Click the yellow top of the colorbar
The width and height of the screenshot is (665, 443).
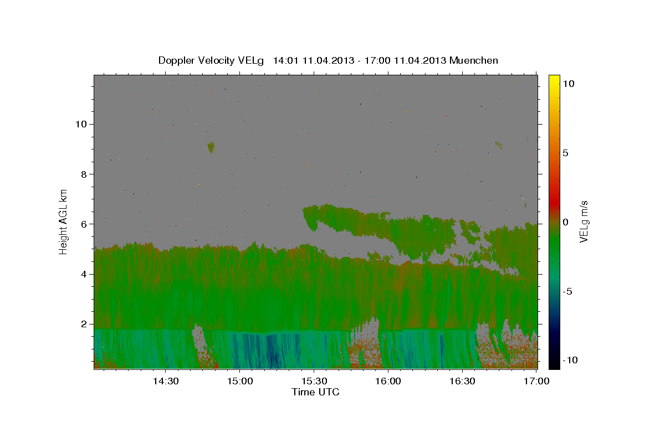(554, 80)
